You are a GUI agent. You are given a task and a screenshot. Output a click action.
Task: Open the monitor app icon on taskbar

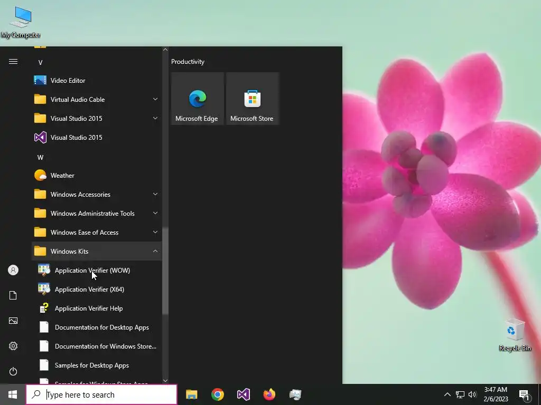coord(295,394)
